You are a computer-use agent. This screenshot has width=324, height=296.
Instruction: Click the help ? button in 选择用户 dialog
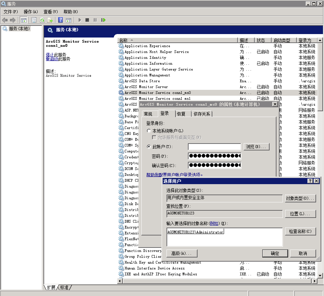pos(310,181)
